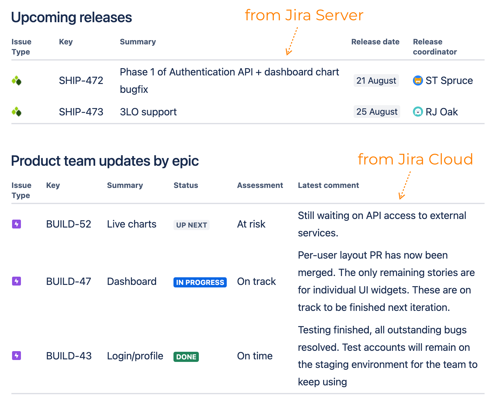Open RJ Oak's ghost avatar
Image resolution: width=496 pixels, height=405 pixels.
[x=418, y=112]
